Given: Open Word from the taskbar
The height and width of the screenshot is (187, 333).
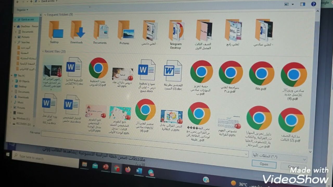Looking at the screenshot, I should 139,171.
